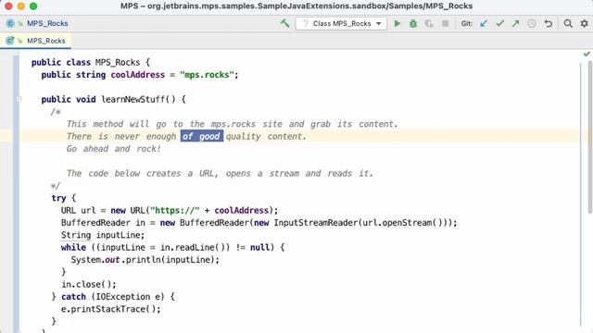Update project via Git blue arrow
Viewport: 593px width, 333px height.
pyautogui.click(x=484, y=23)
